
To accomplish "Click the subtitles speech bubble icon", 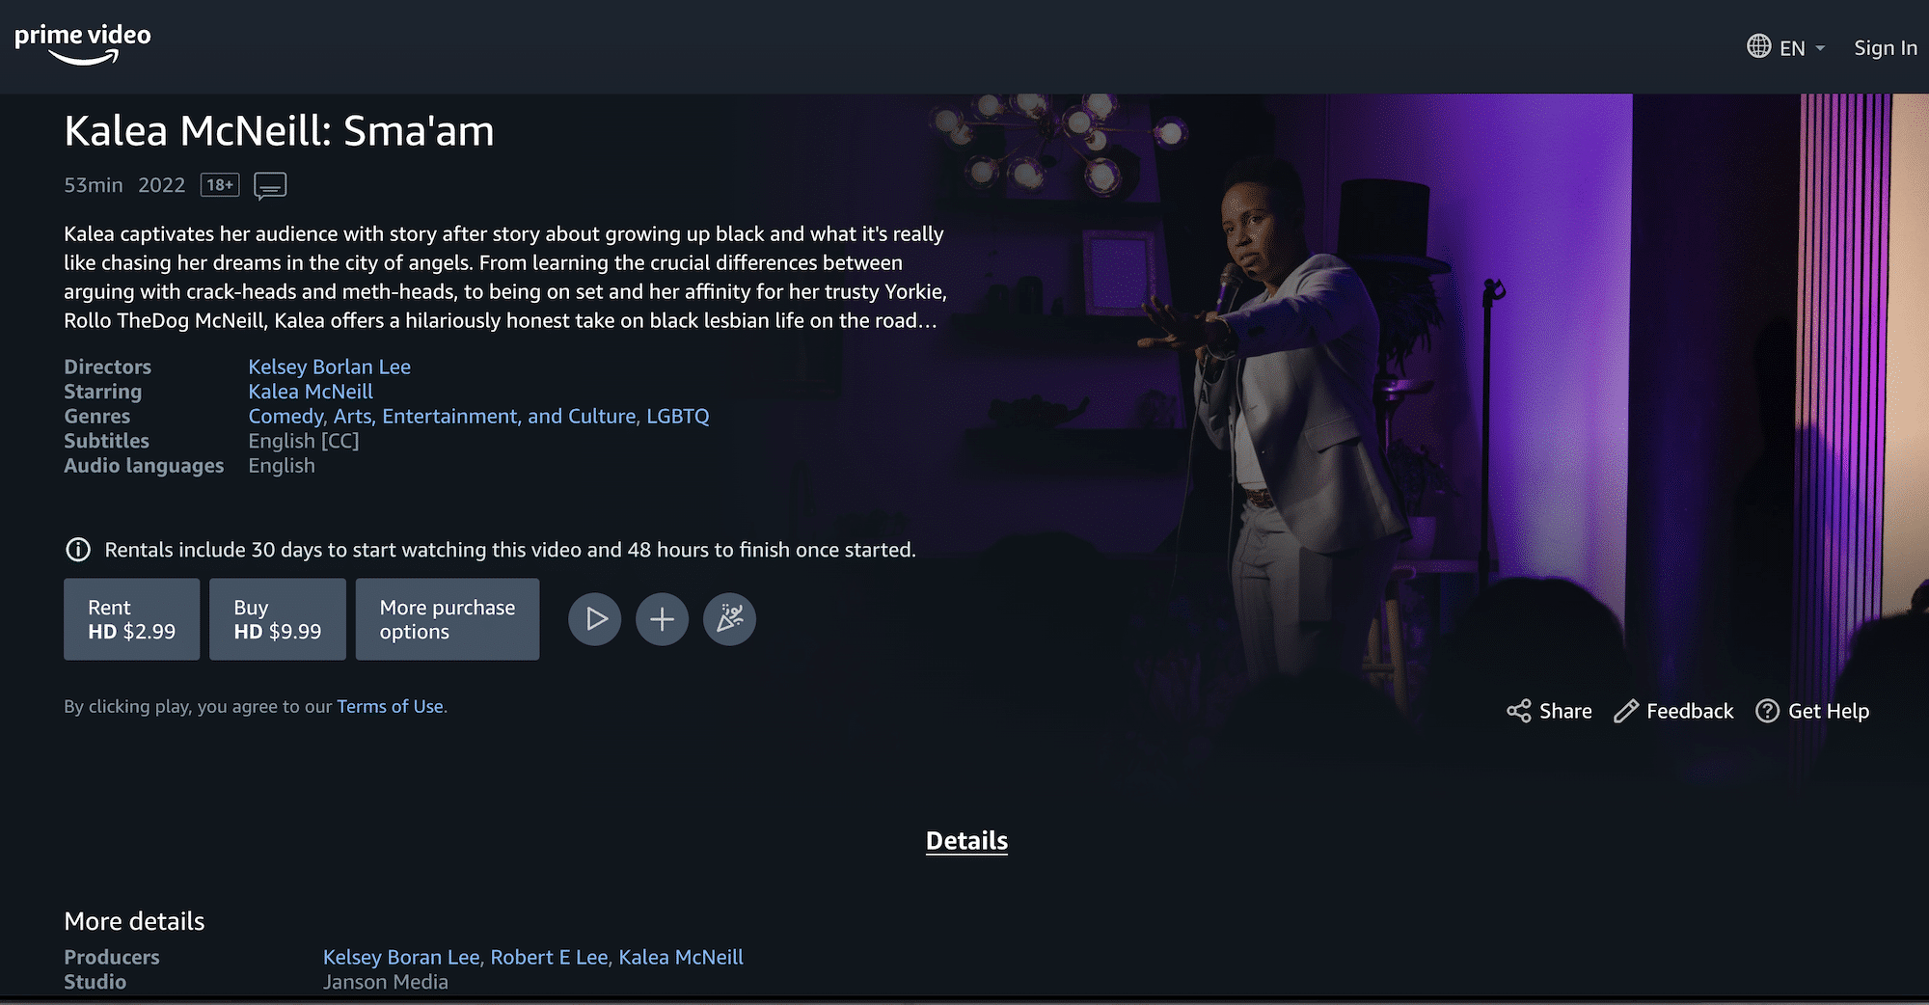I will click(x=270, y=185).
